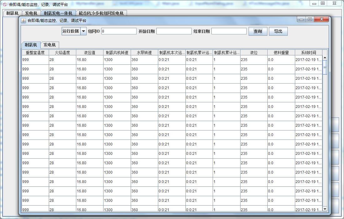
Task: Click the 系统时间 column header
Action: pos(308,53)
